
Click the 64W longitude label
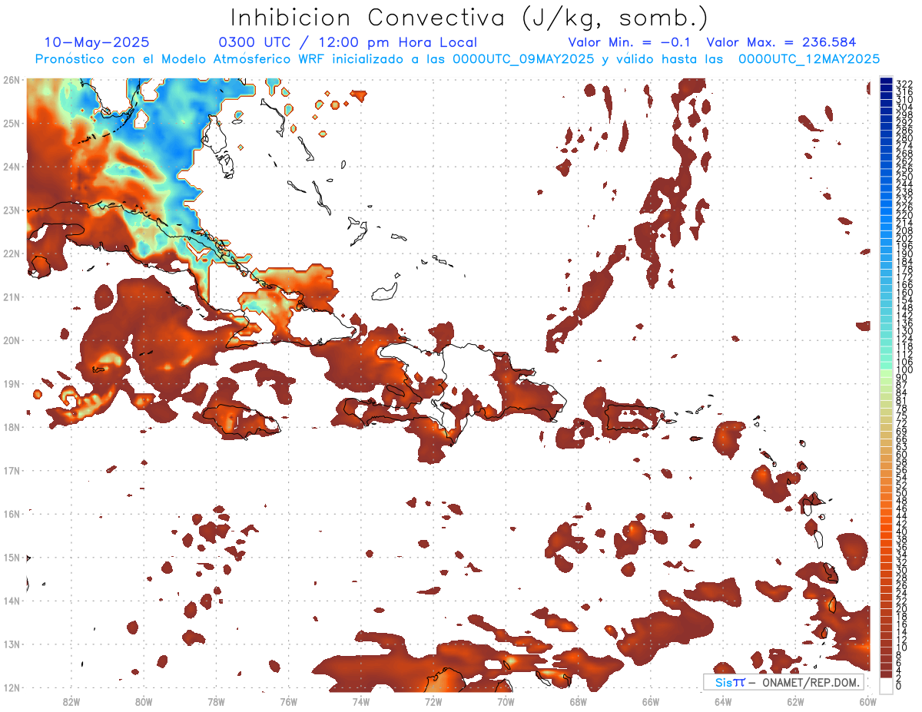point(723,701)
